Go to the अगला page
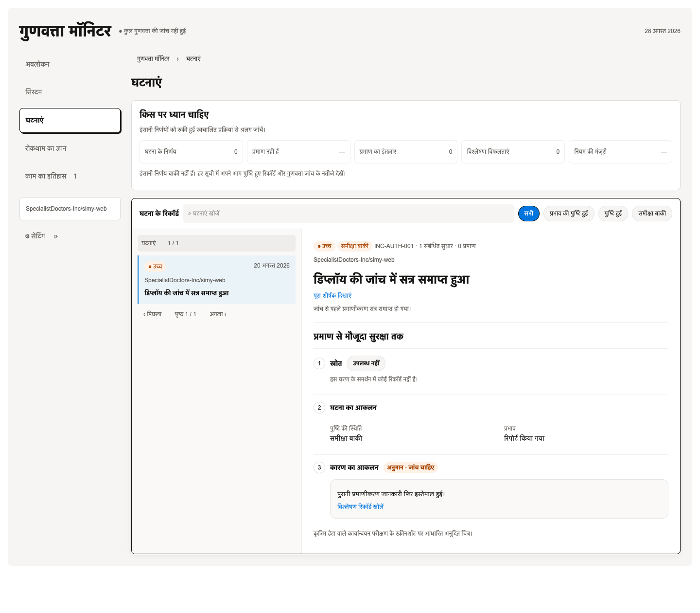The height and width of the screenshot is (613, 700). point(218,314)
